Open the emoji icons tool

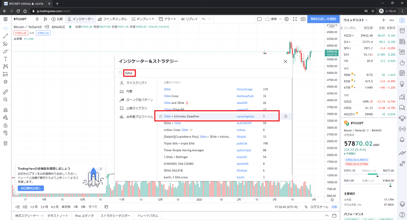pos(5,82)
